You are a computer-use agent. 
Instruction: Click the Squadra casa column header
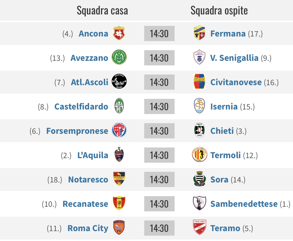pos(102,11)
